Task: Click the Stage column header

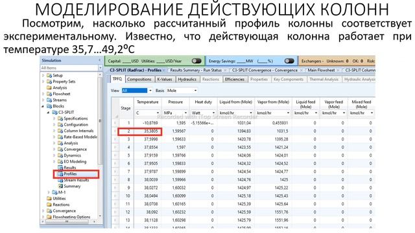Action: pyautogui.click(x=126, y=108)
